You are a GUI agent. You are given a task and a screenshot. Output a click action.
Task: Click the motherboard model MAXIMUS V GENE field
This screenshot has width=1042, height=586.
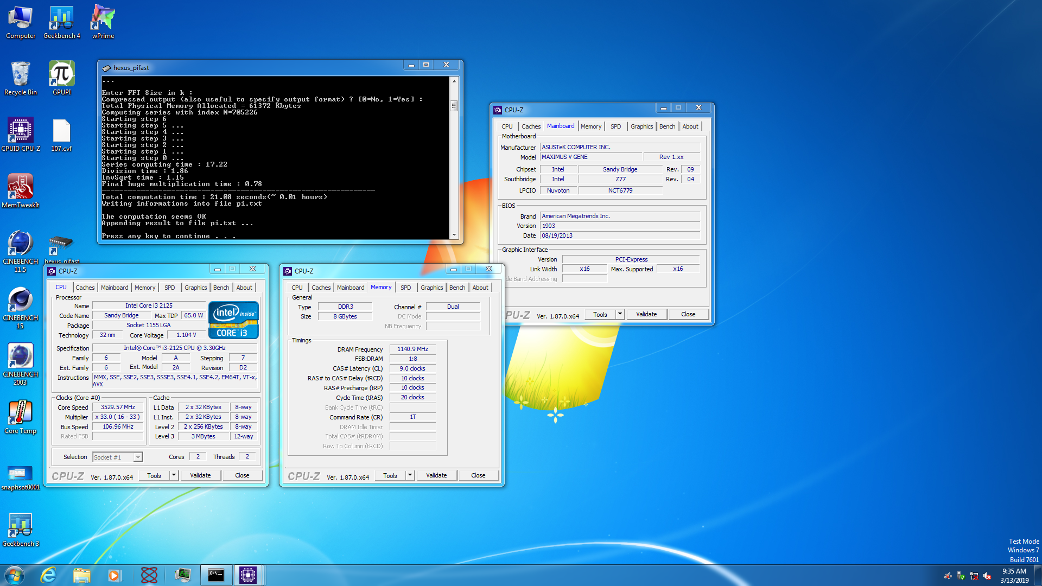(590, 157)
